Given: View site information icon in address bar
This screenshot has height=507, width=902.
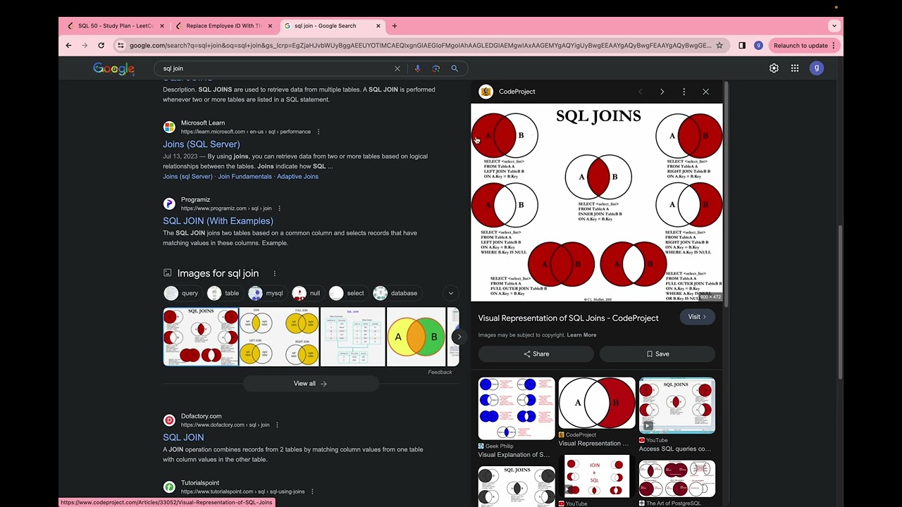Looking at the screenshot, I should tap(121, 45).
